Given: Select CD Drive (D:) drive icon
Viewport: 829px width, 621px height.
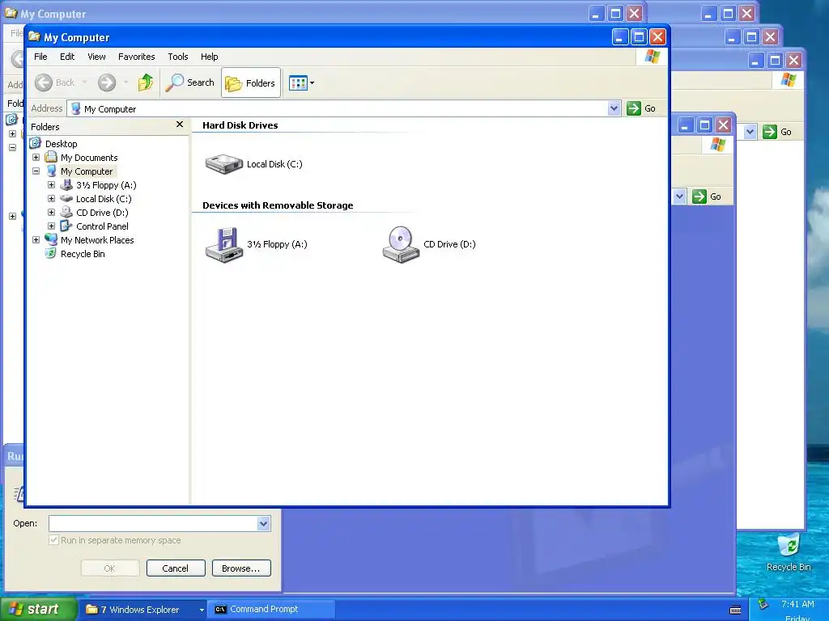Looking at the screenshot, I should pos(401,244).
